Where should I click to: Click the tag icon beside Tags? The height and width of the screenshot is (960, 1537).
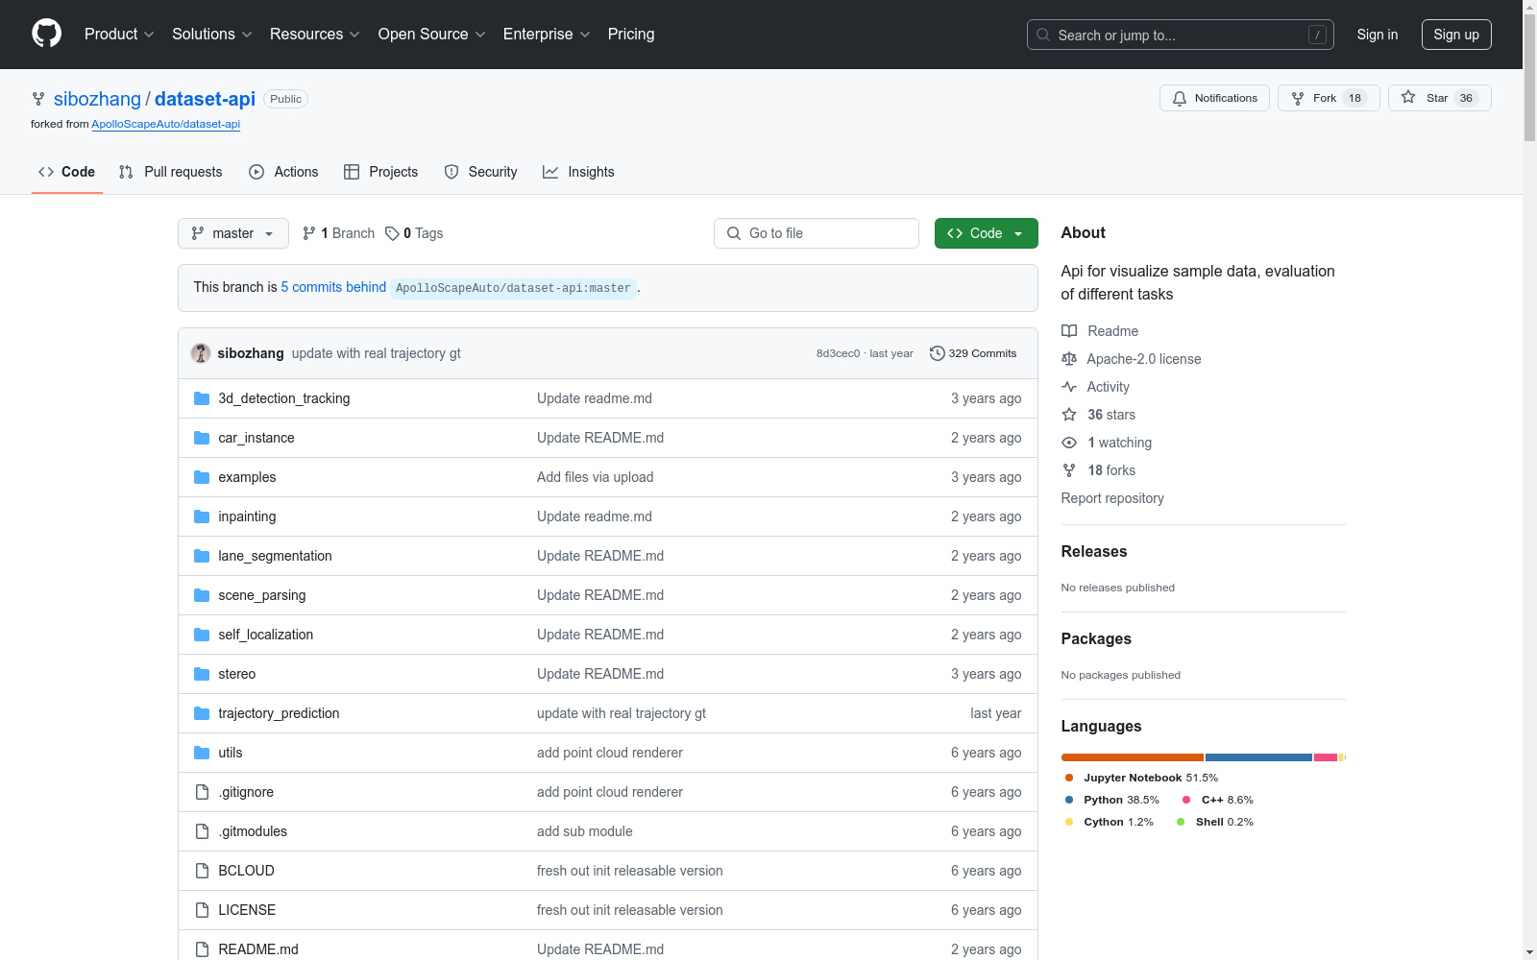coord(392,233)
